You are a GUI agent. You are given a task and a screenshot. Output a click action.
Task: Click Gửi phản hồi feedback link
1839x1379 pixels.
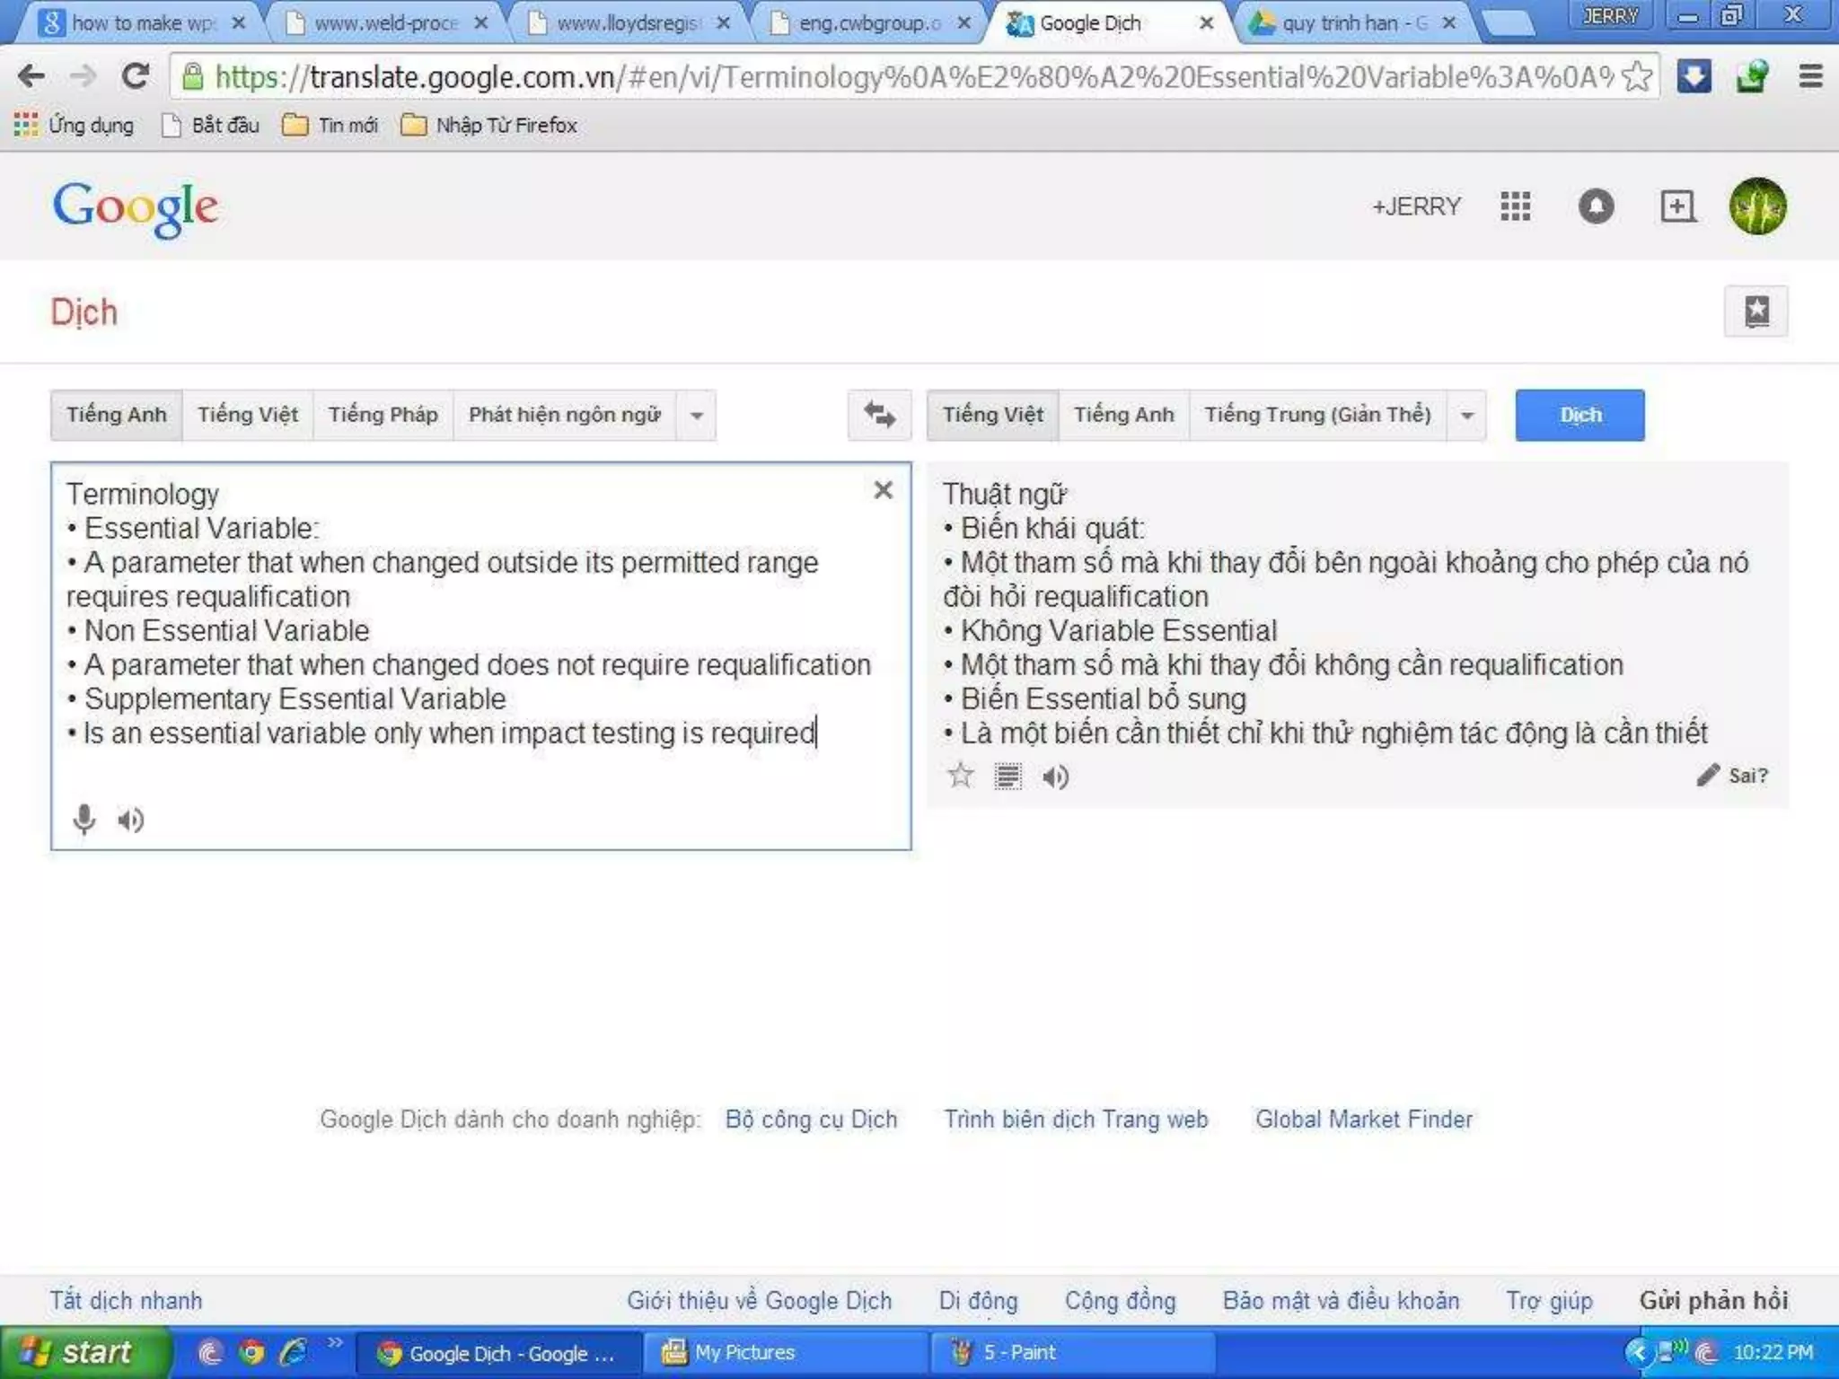1713,1300
